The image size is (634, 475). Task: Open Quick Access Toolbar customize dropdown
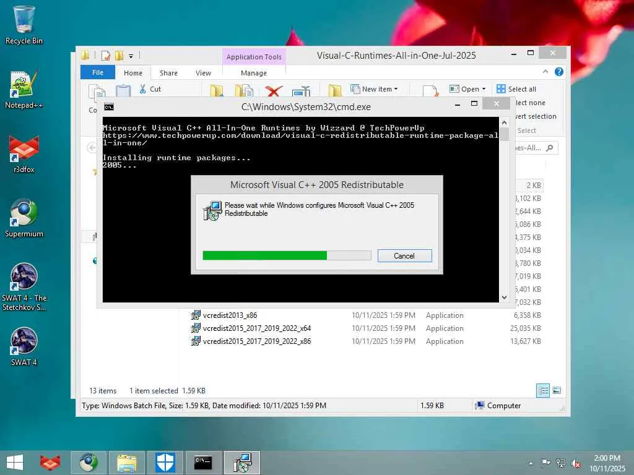click(x=131, y=56)
